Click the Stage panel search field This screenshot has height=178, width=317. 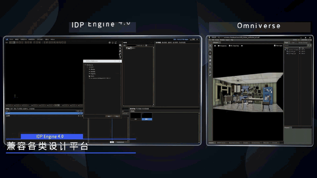pyautogui.click(x=296, y=45)
